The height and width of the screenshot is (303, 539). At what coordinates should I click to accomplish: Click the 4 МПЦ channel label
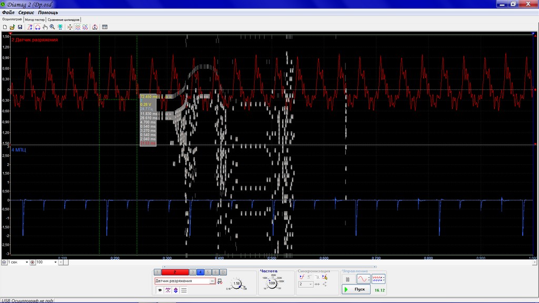18,150
